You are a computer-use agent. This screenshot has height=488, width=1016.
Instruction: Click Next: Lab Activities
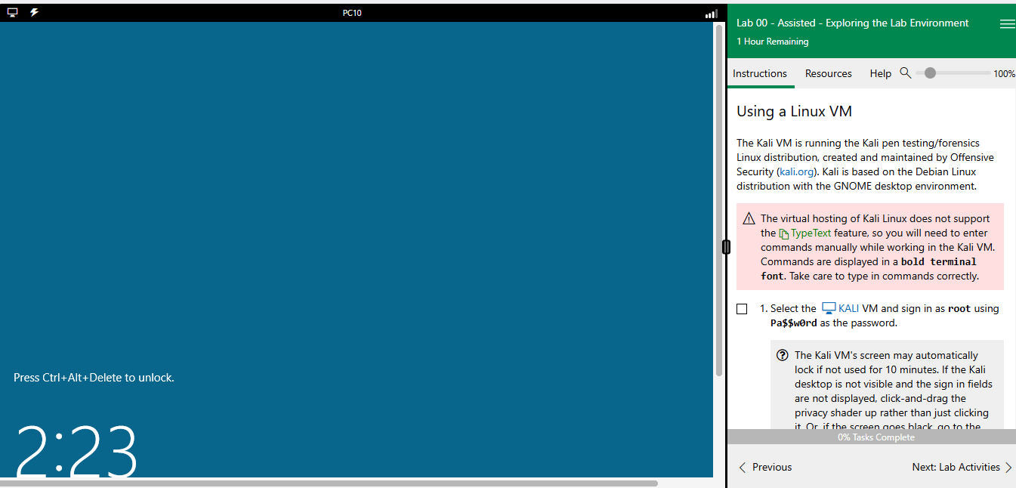pos(955,467)
